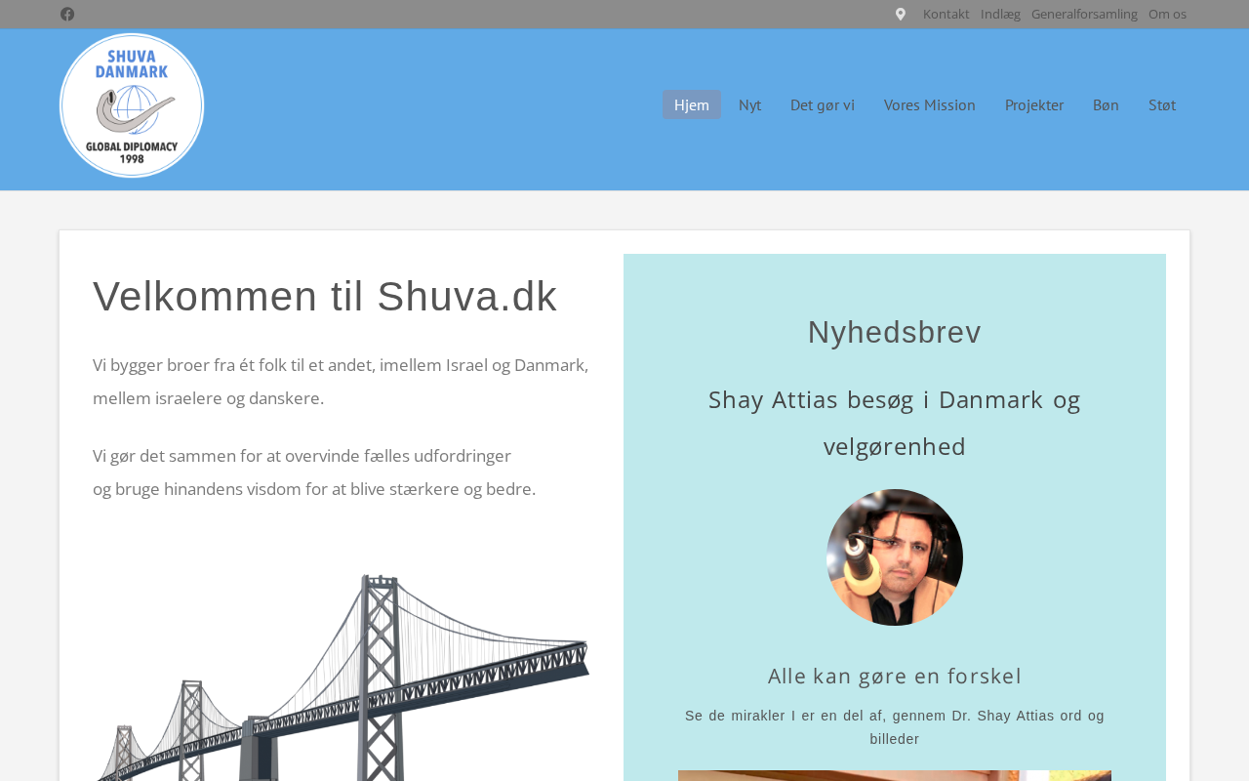Viewport: 1249px width, 781px height.
Task: Open the Facebook icon link
Action: [x=67, y=14]
